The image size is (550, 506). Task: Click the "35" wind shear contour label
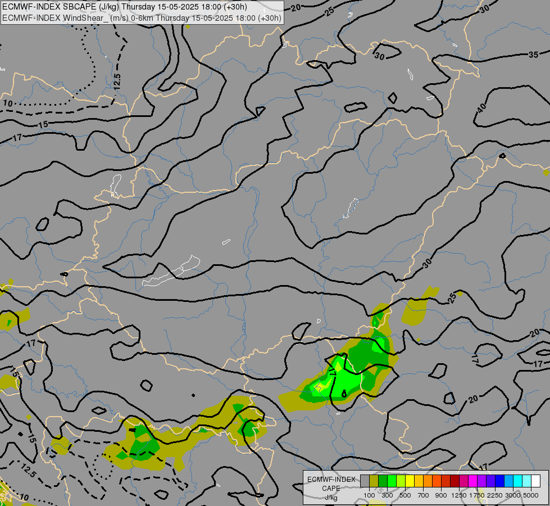(x=533, y=55)
